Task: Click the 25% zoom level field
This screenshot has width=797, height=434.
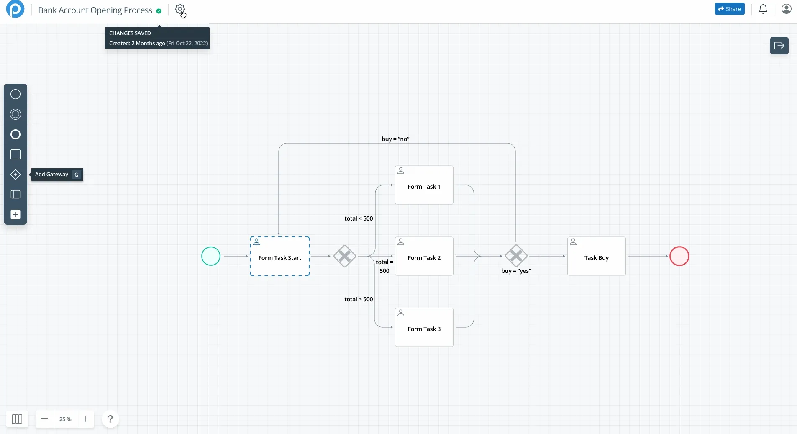Action: click(x=65, y=419)
